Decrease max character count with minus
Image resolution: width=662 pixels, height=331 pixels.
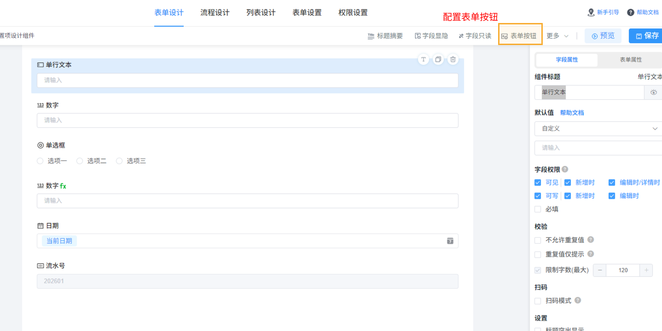tap(600, 270)
